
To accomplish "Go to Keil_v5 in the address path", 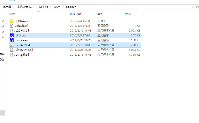I will click(44, 7).
